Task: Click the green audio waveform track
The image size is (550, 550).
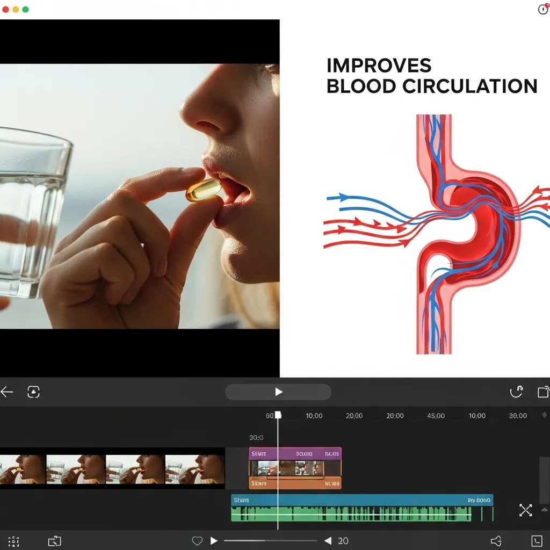Action: 351,514
